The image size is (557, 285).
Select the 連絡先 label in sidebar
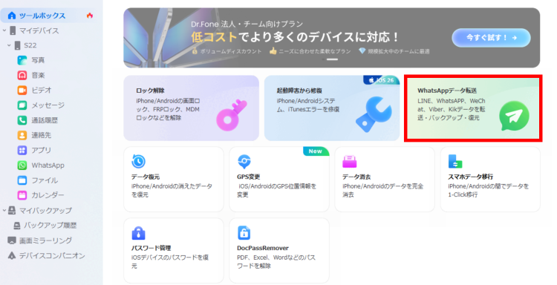[x=41, y=135]
